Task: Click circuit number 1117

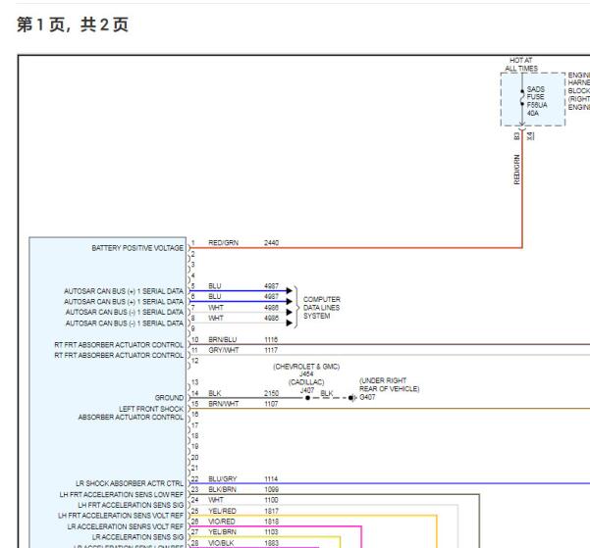Action: pyautogui.click(x=271, y=350)
